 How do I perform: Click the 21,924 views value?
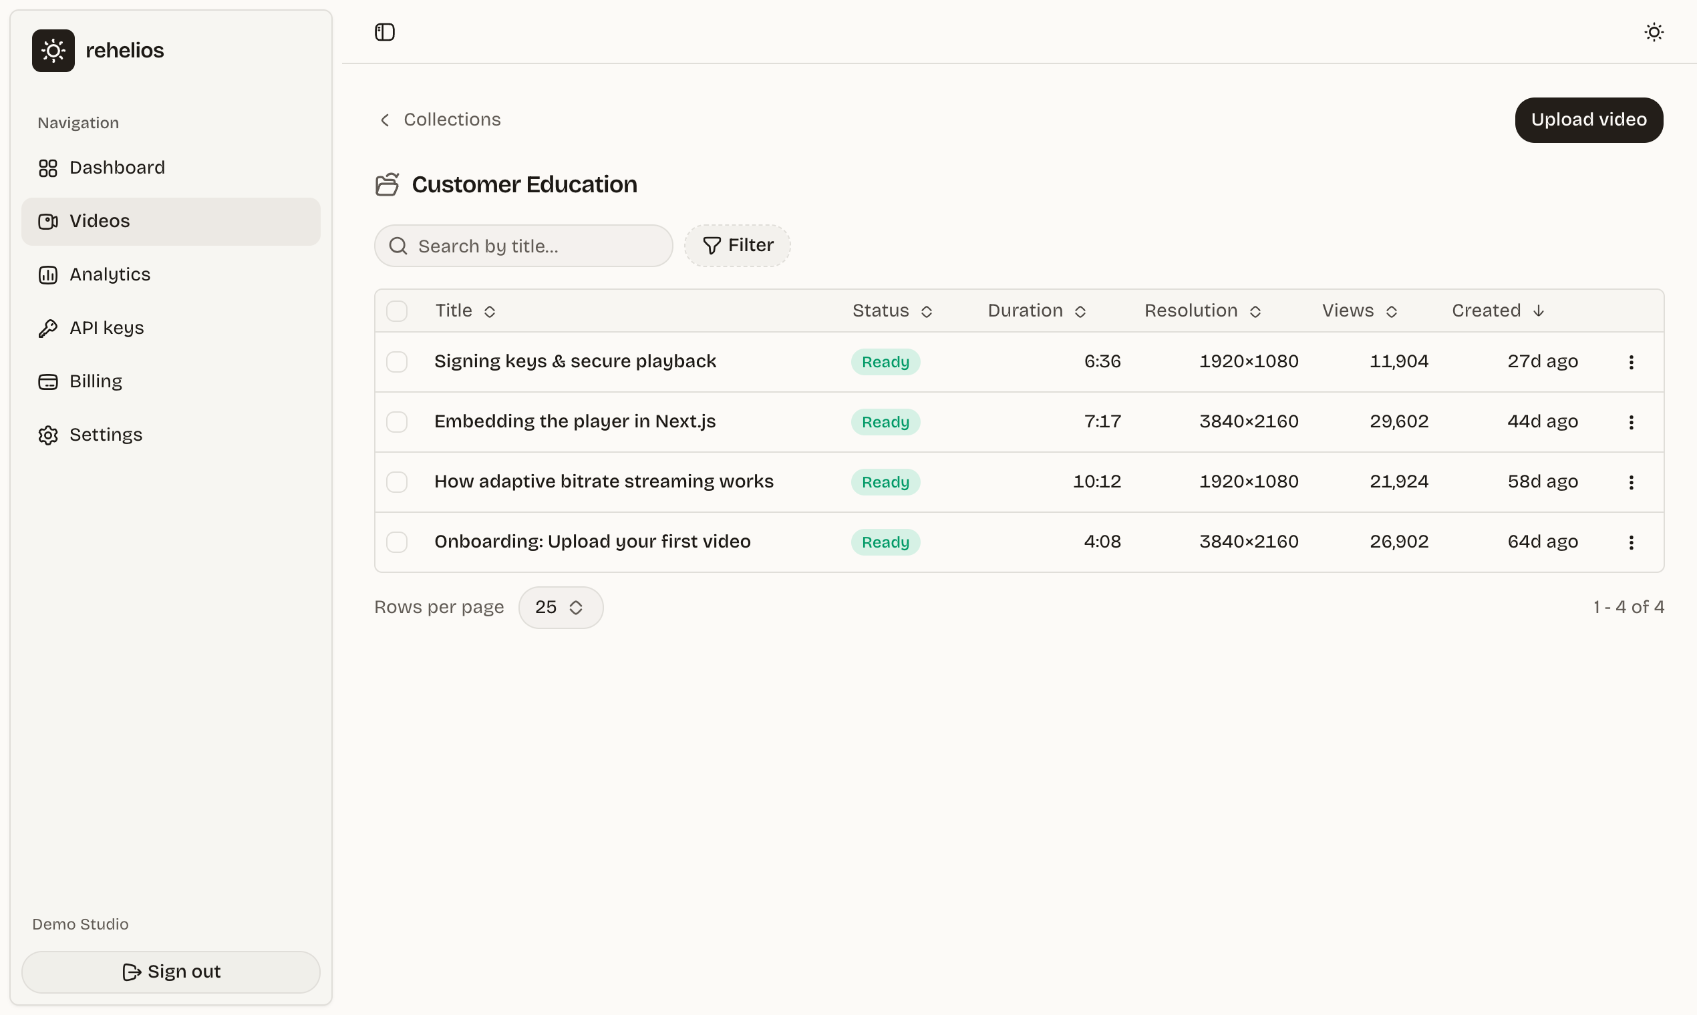pyautogui.click(x=1398, y=482)
